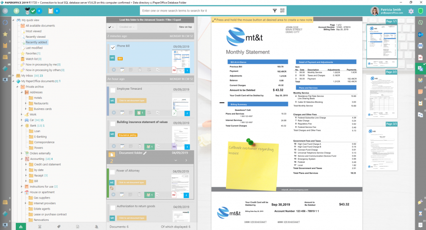The height and width of the screenshot is (230, 426).
Task: Expand the Car folder node
Action: 22,120
